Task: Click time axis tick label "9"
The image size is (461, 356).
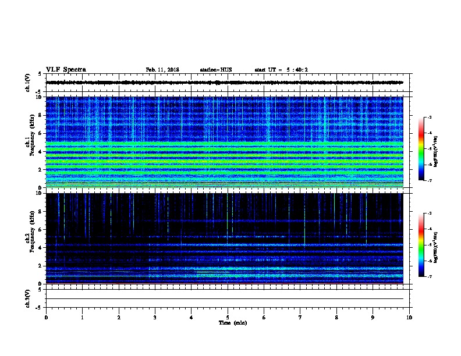Action: (x=373, y=318)
